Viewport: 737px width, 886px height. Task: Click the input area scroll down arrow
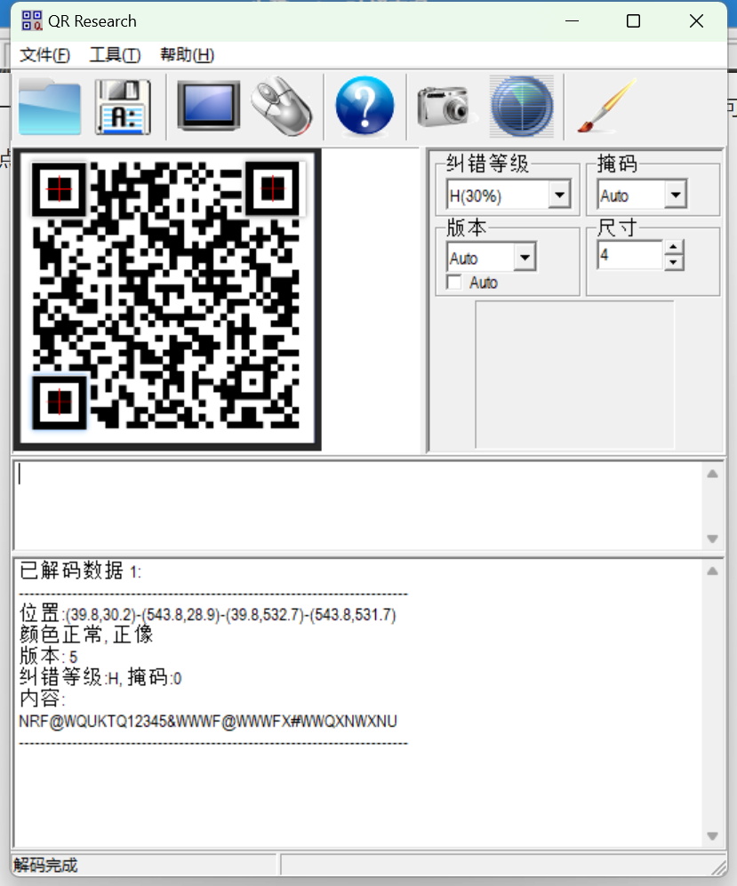tap(712, 539)
